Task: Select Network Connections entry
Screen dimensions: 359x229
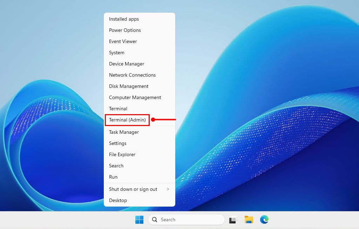Action: pos(132,75)
